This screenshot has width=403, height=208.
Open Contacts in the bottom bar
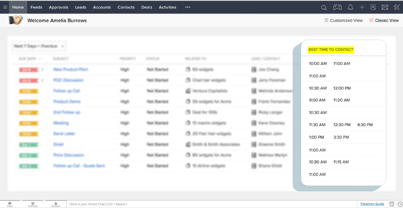pos(56,204)
